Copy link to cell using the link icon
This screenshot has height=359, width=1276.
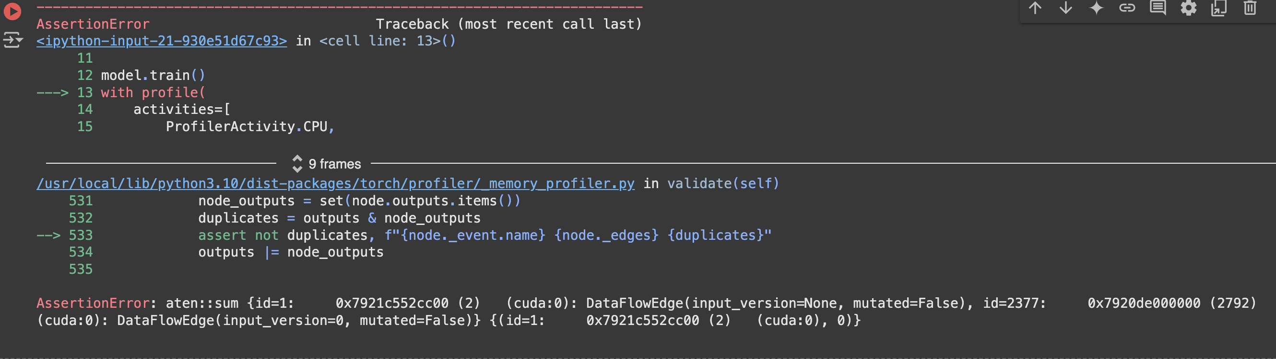pos(1127,8)
